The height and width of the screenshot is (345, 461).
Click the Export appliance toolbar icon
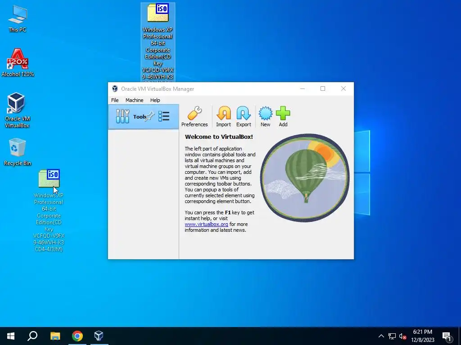pyautogui.click(x=244, y=116)
